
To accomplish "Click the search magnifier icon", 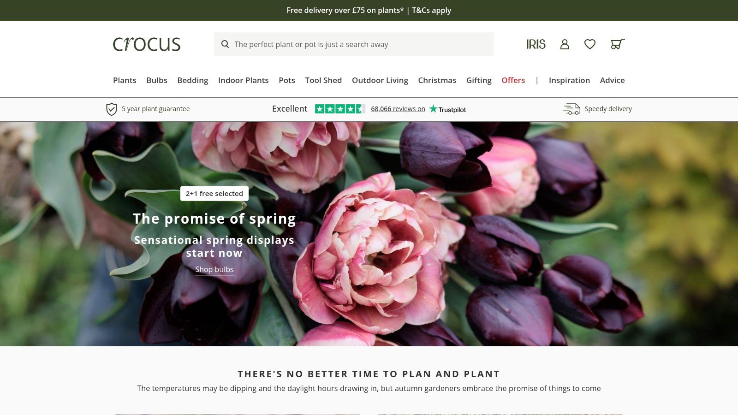I will coord(225,44).
